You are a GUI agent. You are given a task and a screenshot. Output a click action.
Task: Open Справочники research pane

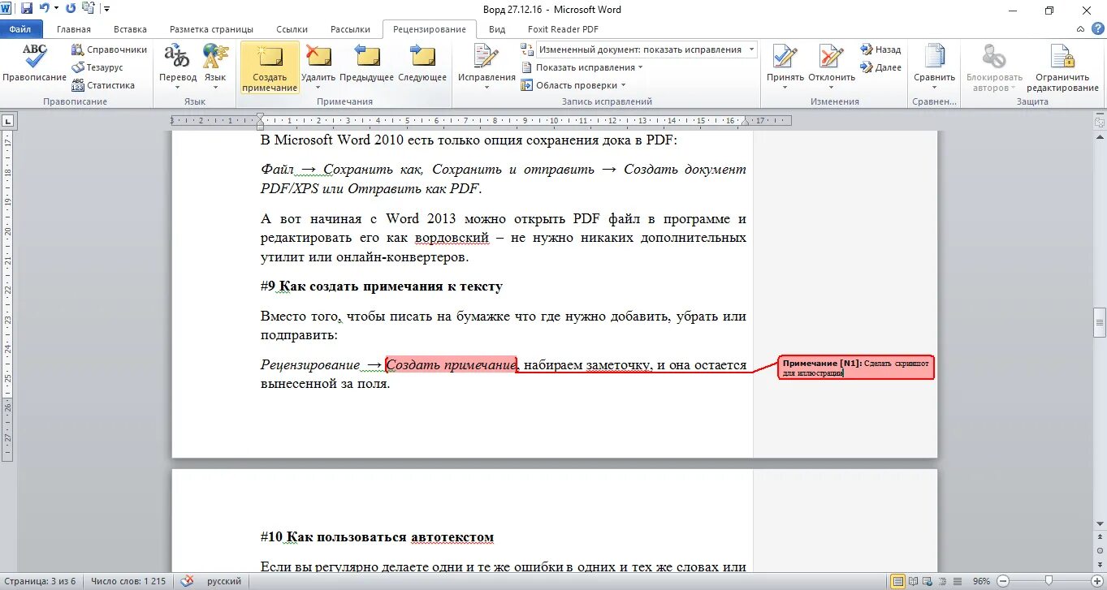click(x=110, y=50)
